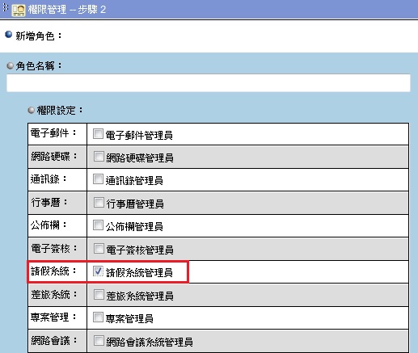Viewport: 418px width, 353px height.
Task: Click the gray bullet beside 角色名稱
Action: coord(10,65)
